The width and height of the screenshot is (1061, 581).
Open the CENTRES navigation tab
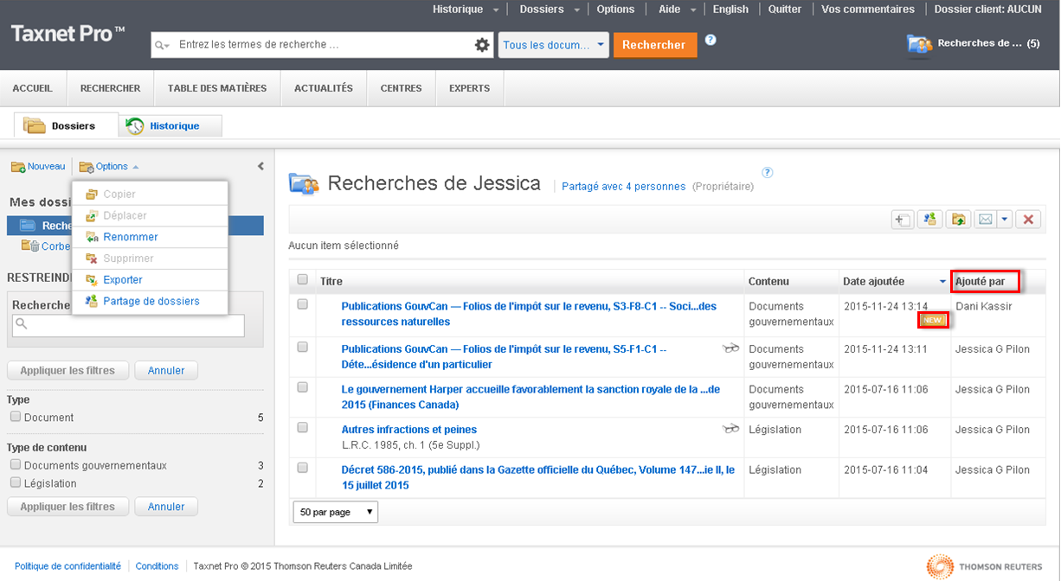pos(401,88)
